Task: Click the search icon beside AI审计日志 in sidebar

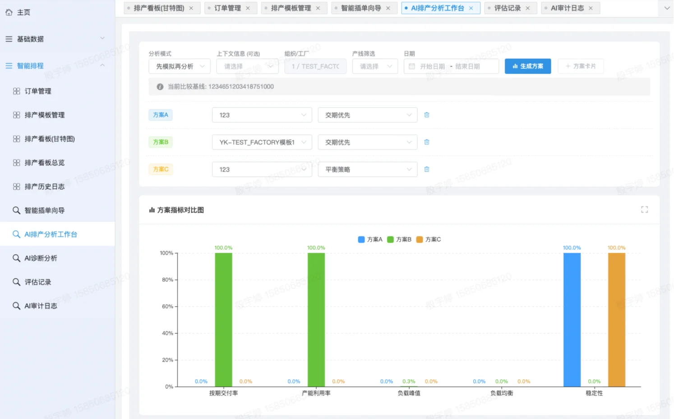Action: 16,306
